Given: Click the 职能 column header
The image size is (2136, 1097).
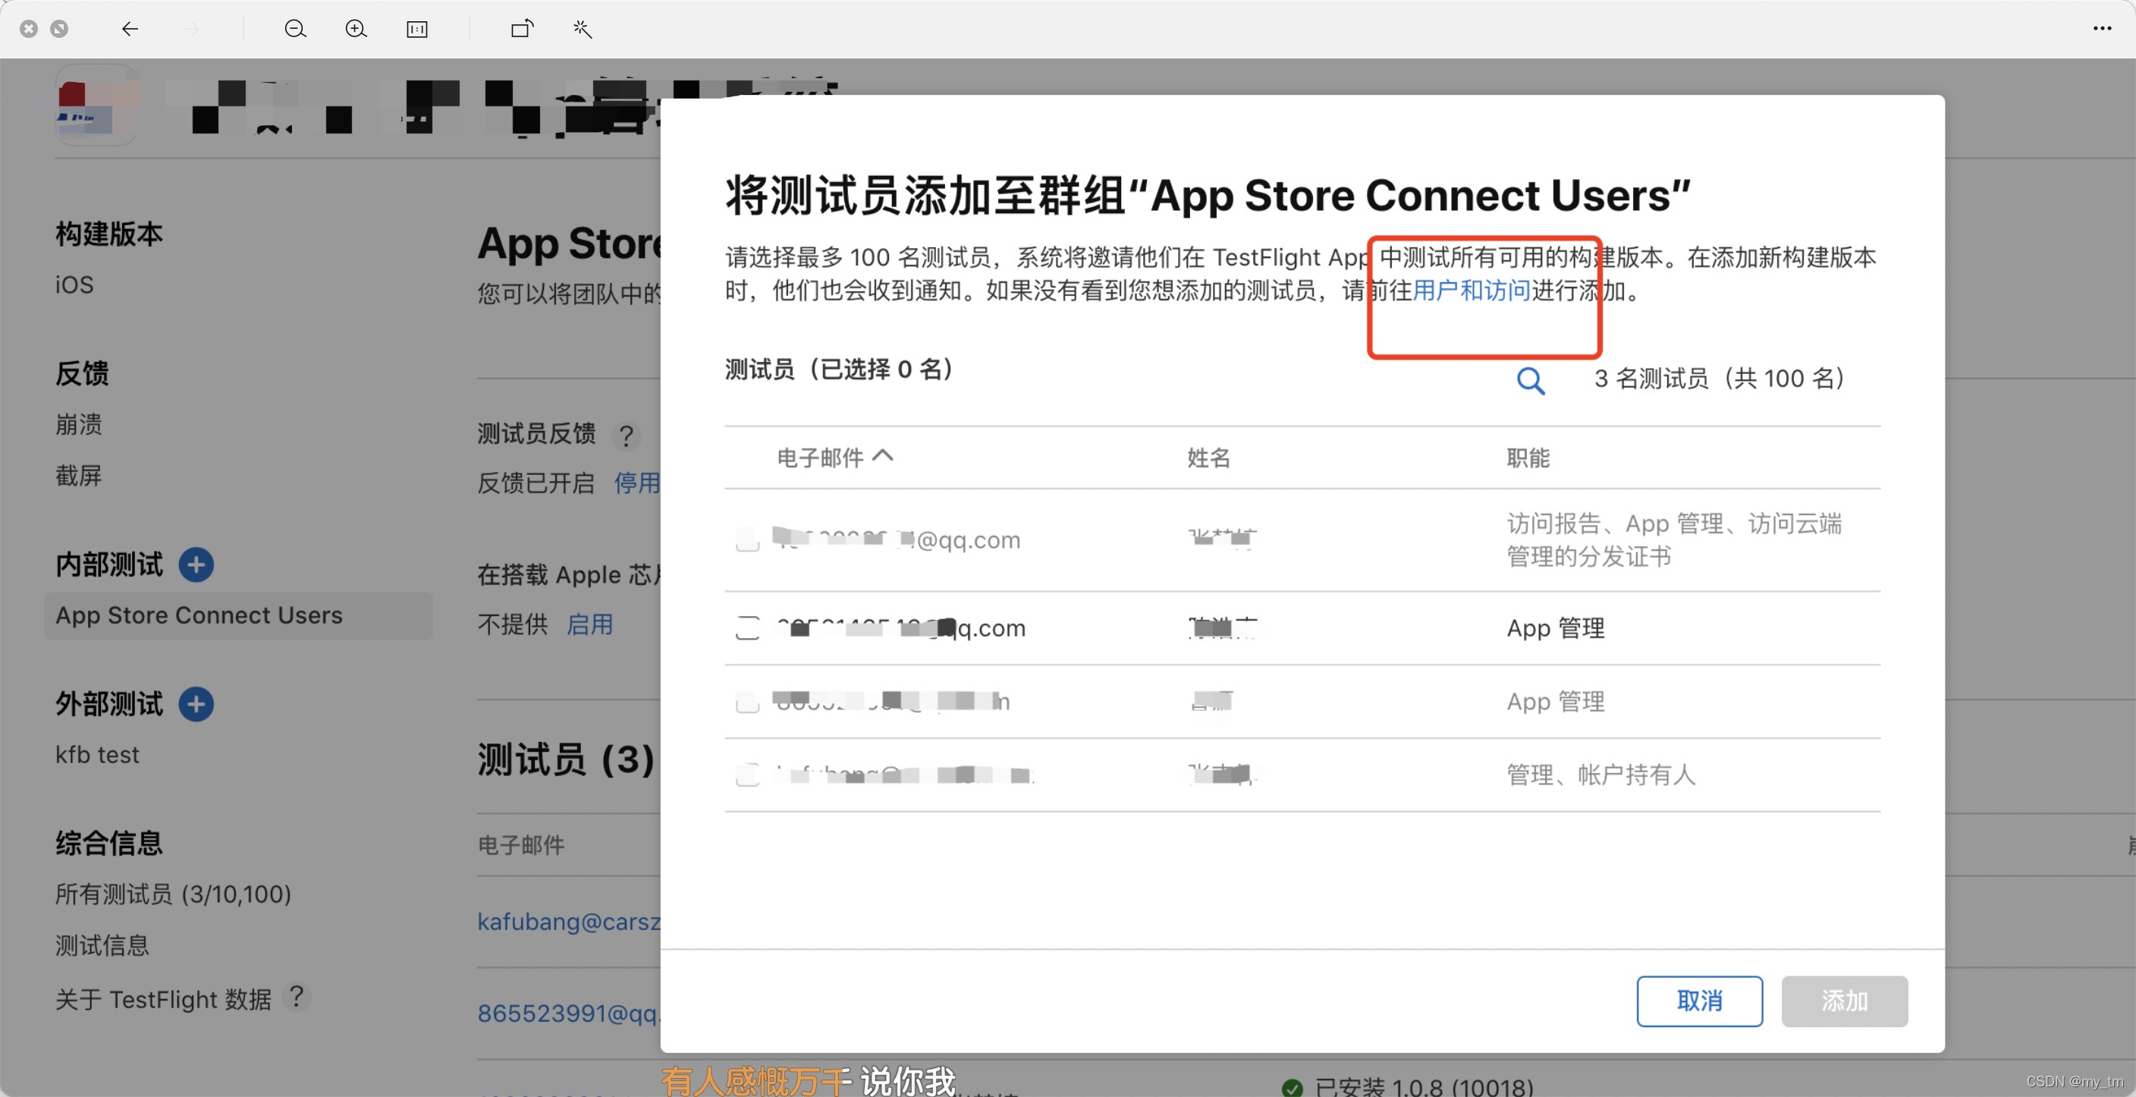Looking at the screenshot, I should click(x=1528, y=457).
